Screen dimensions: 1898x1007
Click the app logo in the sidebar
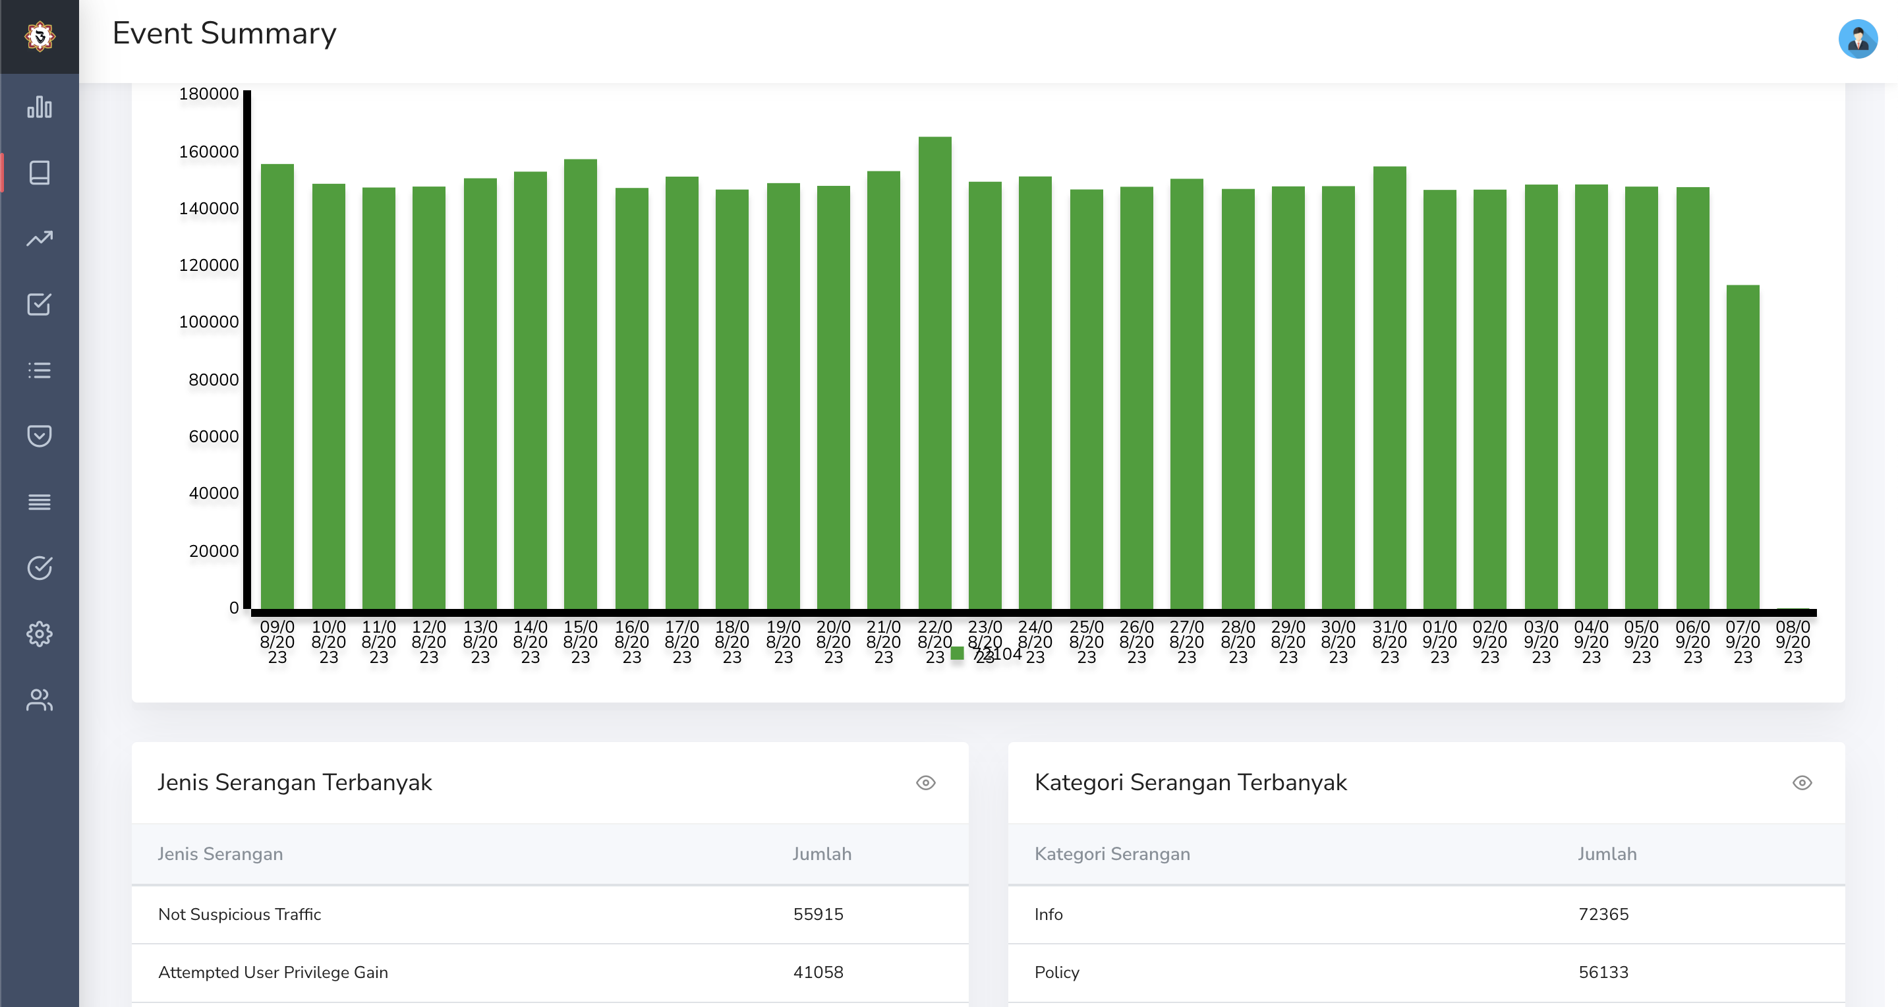[40, 36]
